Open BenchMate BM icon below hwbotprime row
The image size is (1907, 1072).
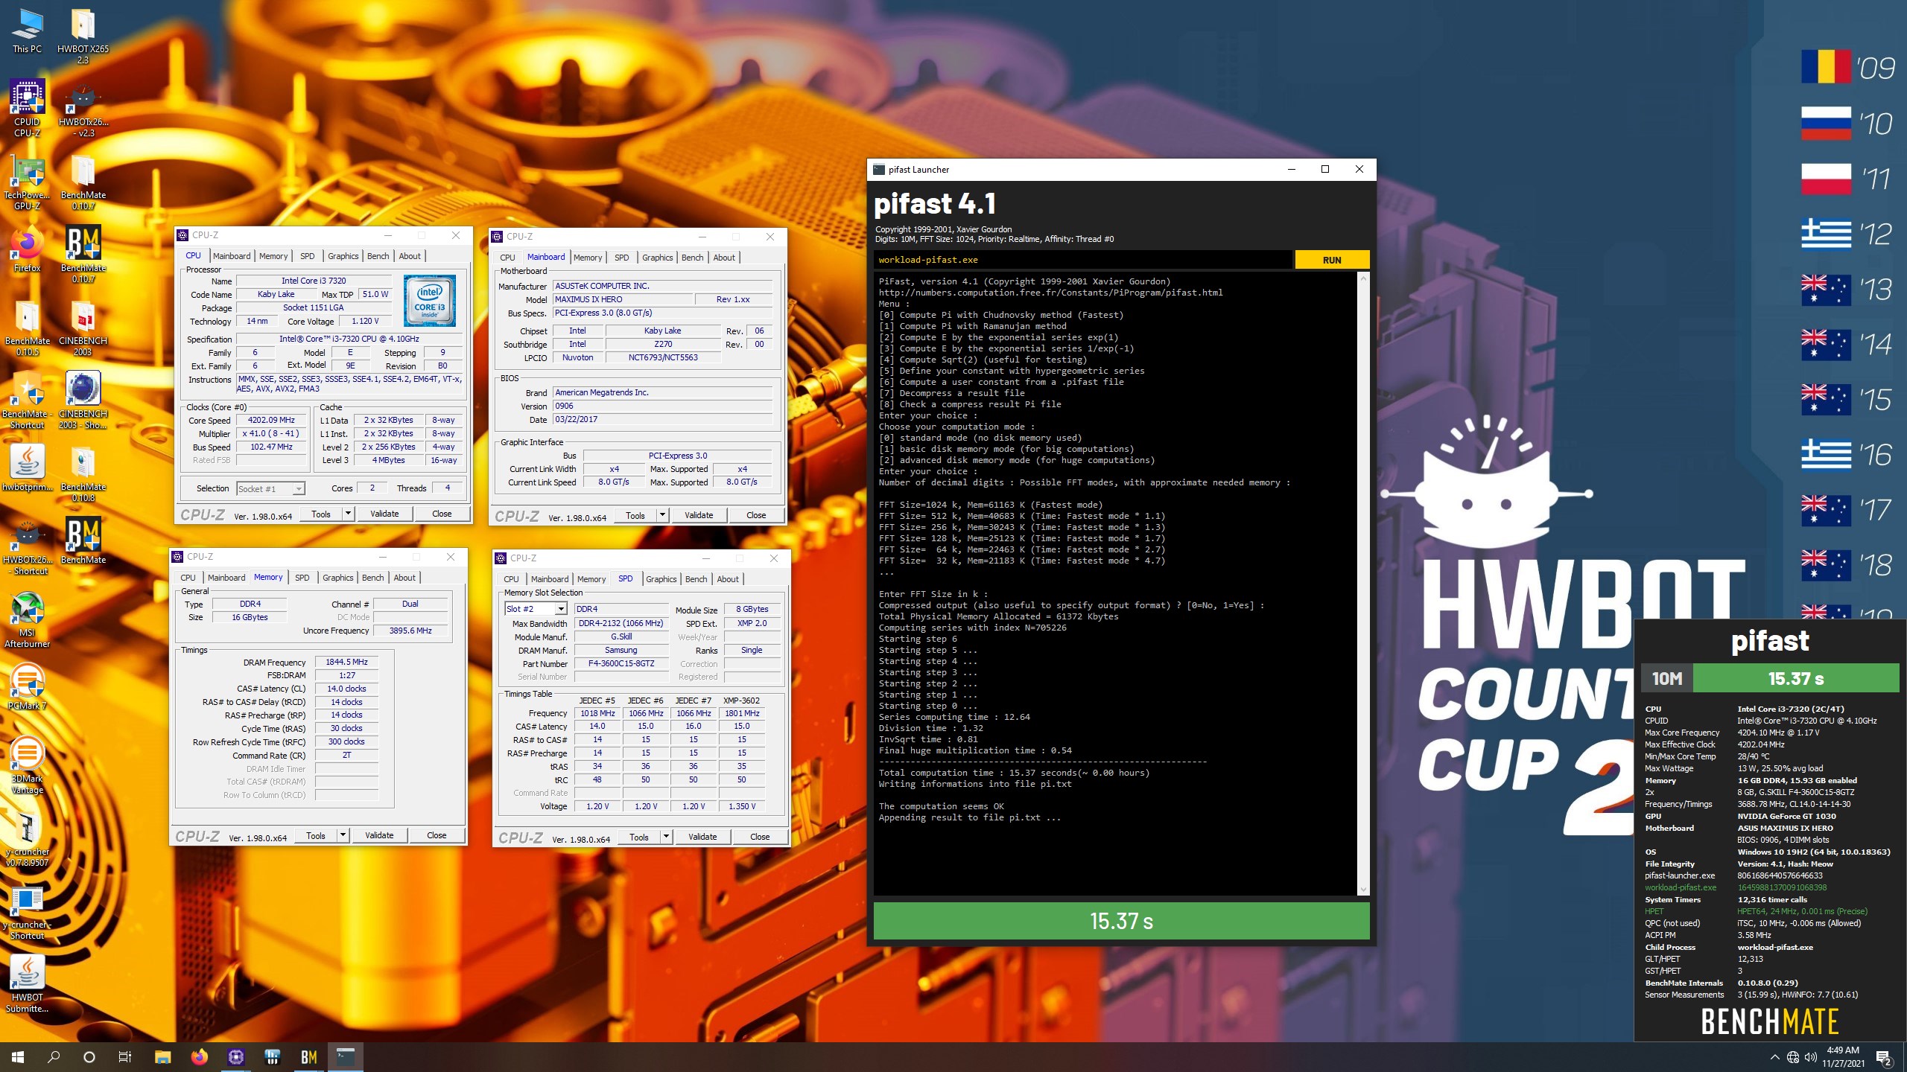pos(83,542)
